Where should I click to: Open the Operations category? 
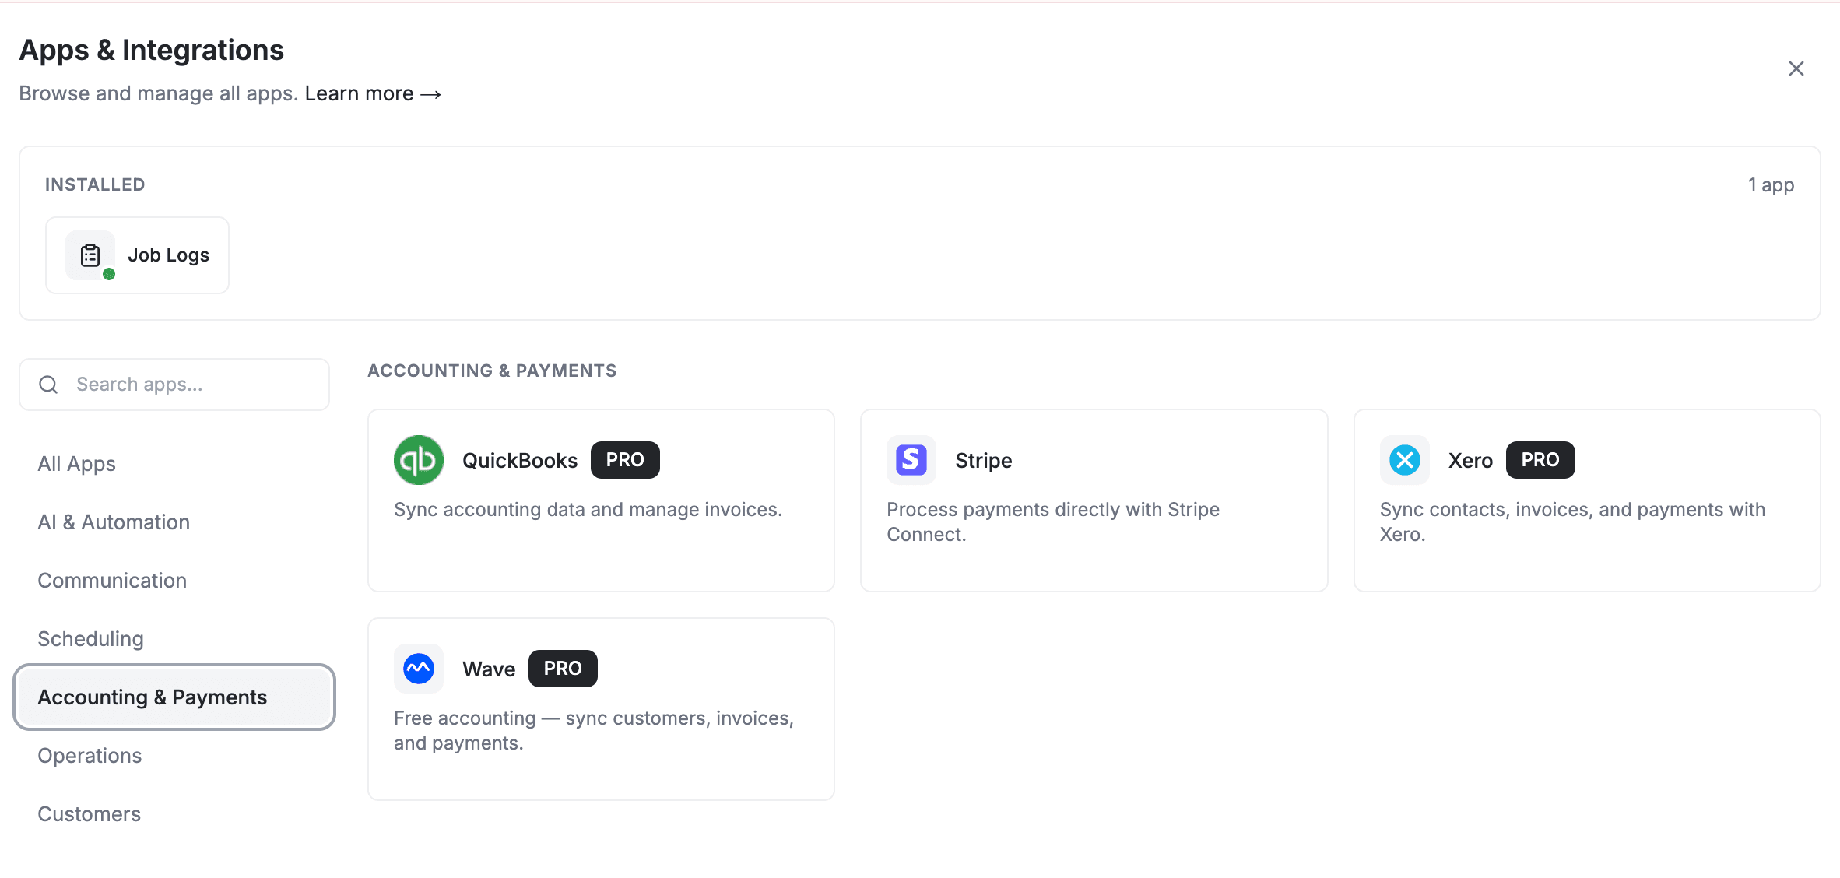coord(89,755)
